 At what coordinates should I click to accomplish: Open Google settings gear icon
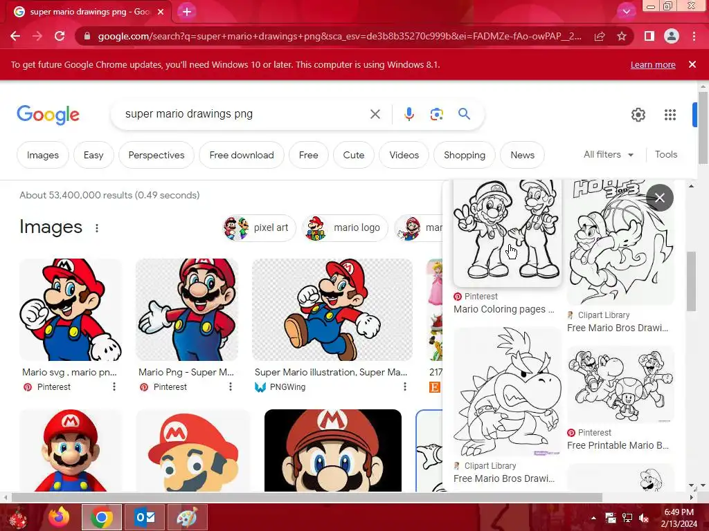[x=638, y=115]
